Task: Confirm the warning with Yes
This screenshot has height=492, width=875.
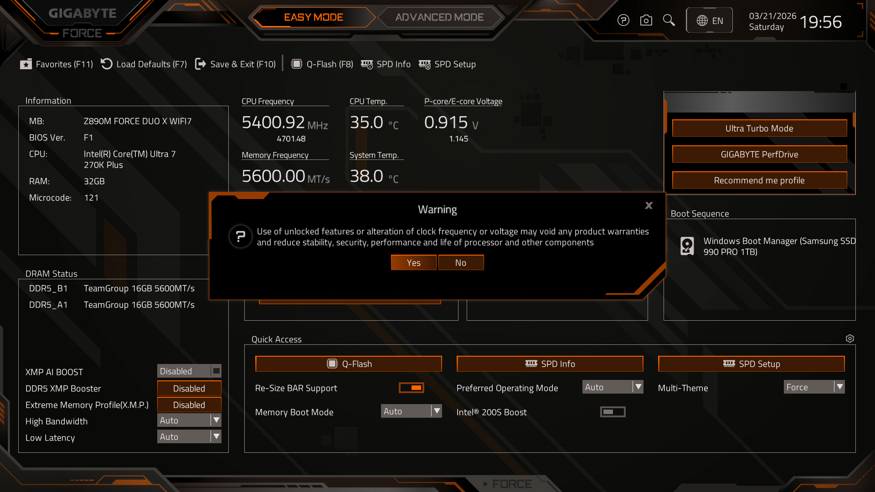Action: point(413,263)
